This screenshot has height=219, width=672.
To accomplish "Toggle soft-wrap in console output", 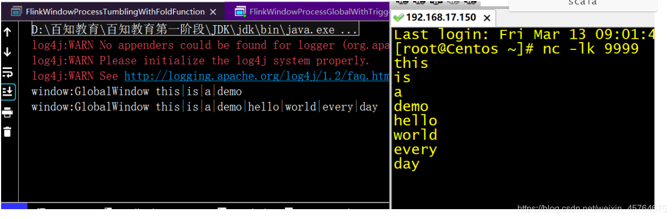I will (x=7, y=72).
